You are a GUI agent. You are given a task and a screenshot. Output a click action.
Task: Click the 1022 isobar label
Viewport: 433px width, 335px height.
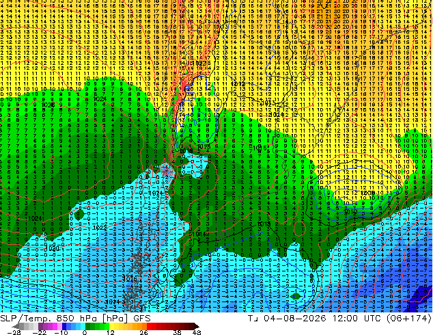pos(100,228)
